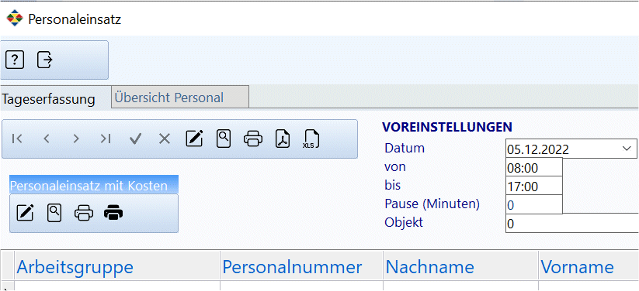This screenshot has height=291, width=639.
Task: Jump to the last record
Action: click(x=106, y=139)
